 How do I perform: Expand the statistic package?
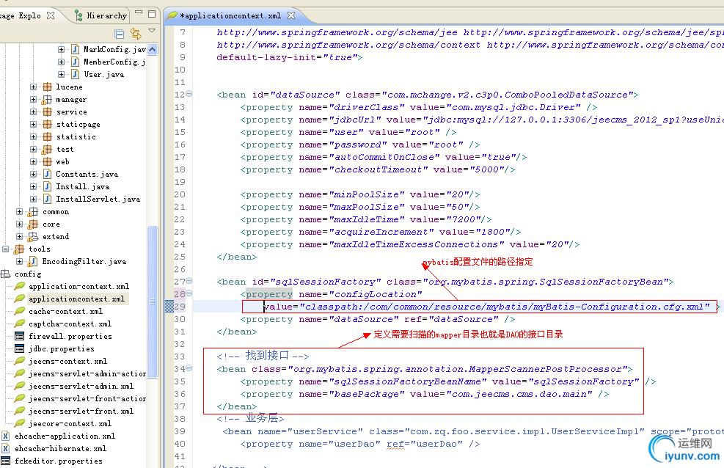33,136
